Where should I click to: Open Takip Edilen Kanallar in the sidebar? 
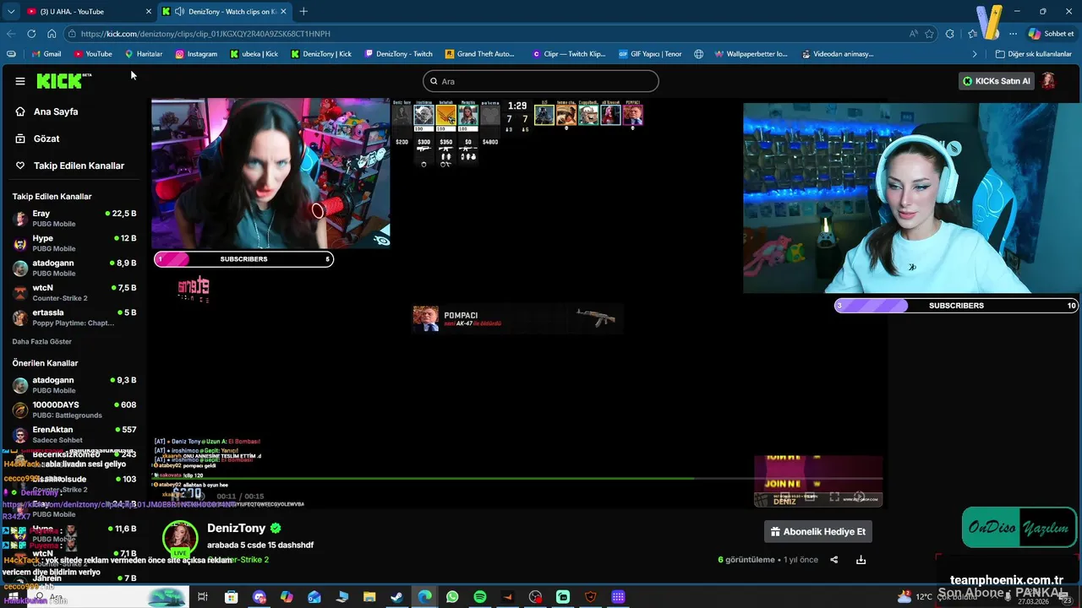[79, 166]
